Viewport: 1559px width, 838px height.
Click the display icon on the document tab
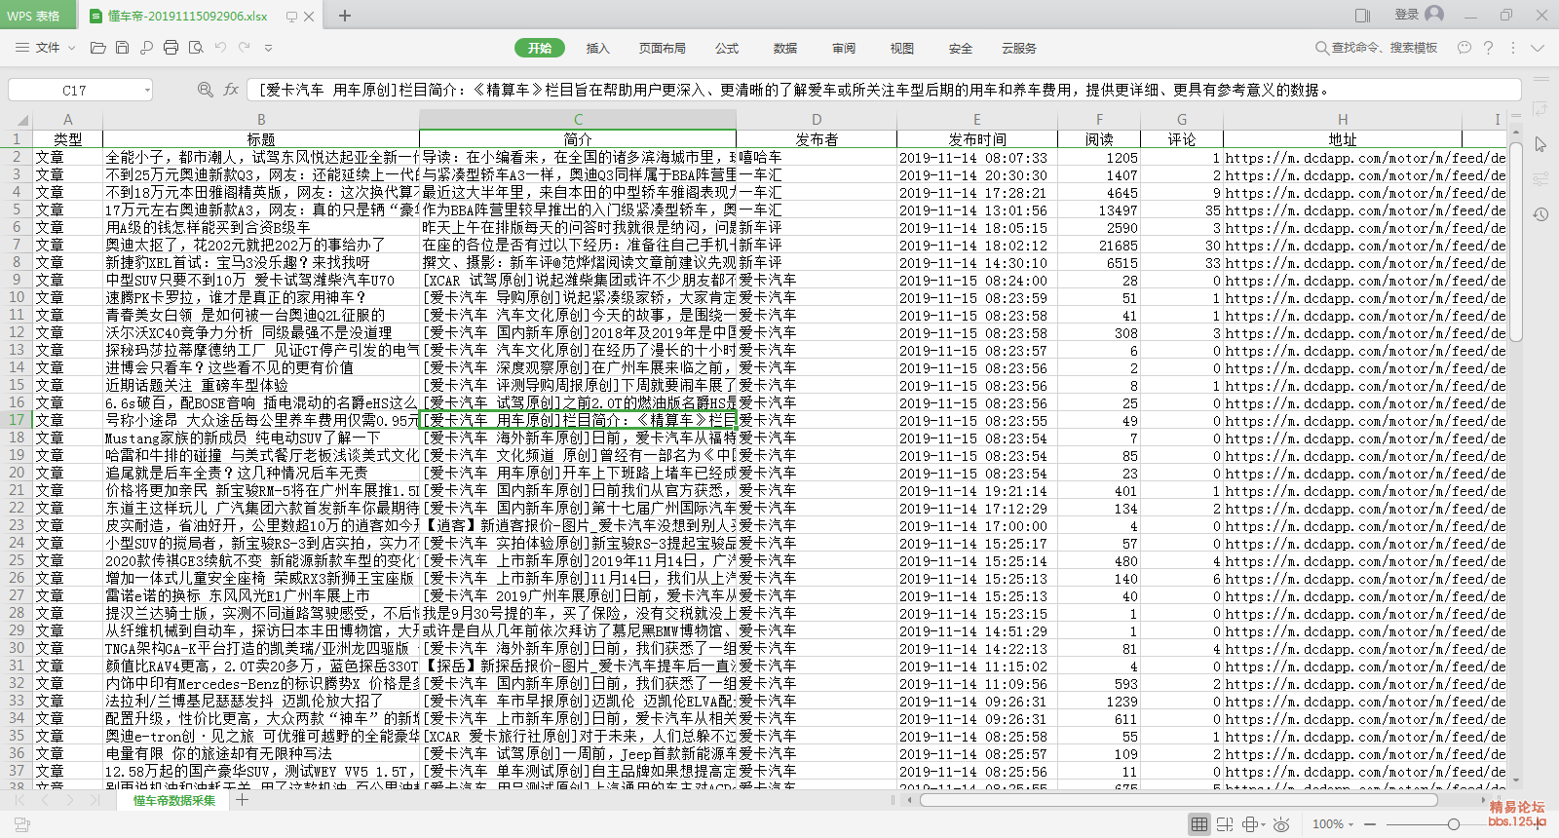291,16
